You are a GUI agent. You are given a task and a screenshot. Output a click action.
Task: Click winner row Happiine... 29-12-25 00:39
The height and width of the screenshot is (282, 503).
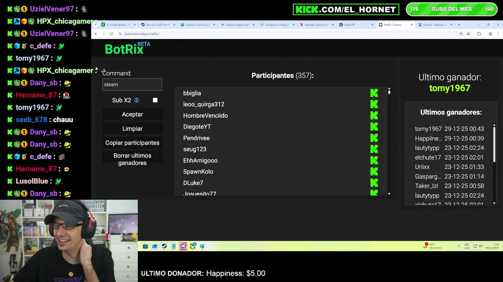click(x=450, y=138)
